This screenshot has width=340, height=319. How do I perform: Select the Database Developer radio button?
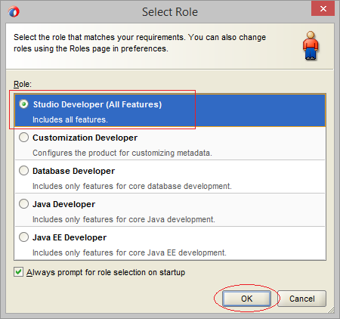pyautogui.click(x=23, y=171)
